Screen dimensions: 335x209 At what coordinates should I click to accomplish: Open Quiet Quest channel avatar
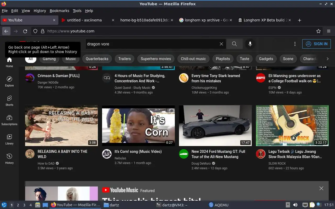coord(107,78)
